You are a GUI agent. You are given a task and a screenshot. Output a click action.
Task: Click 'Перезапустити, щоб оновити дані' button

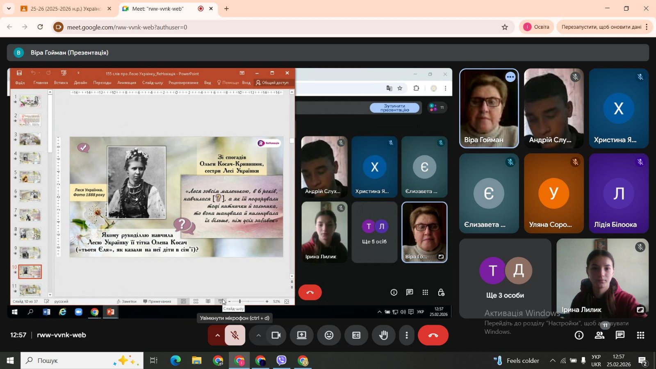tap(601, 27)
